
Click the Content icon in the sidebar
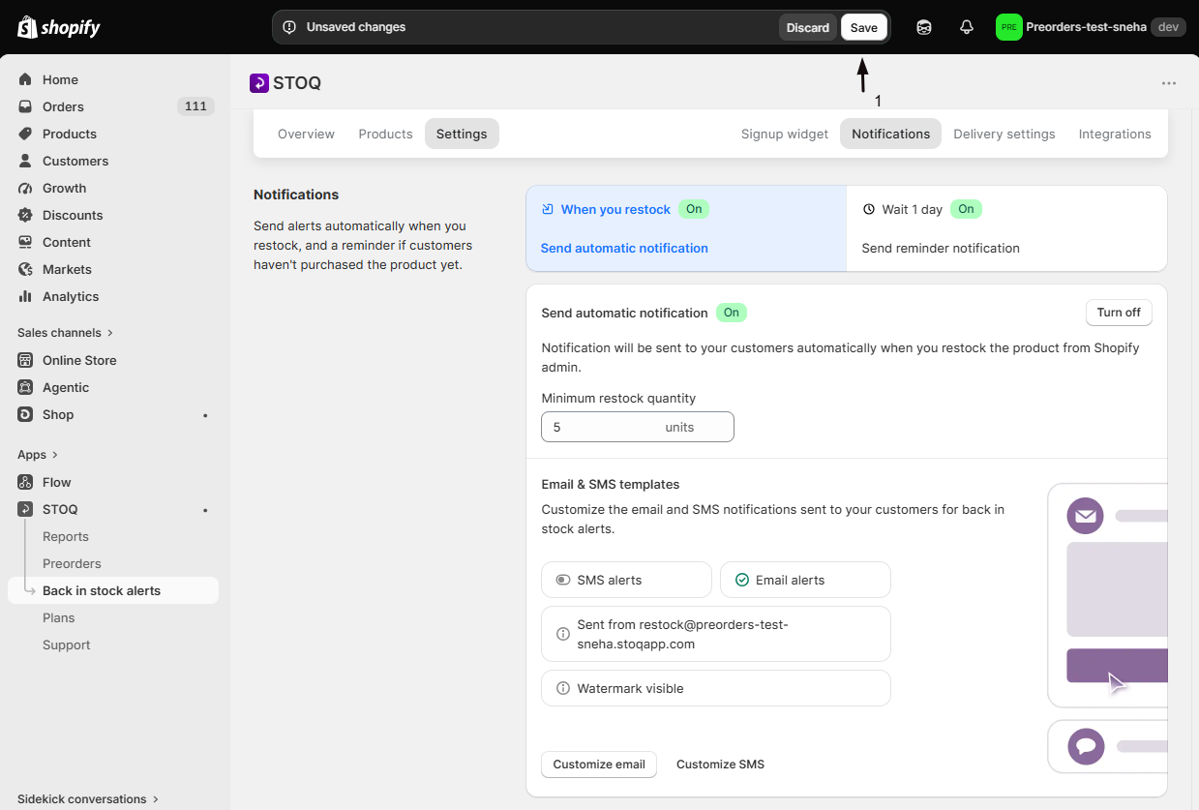25,242
